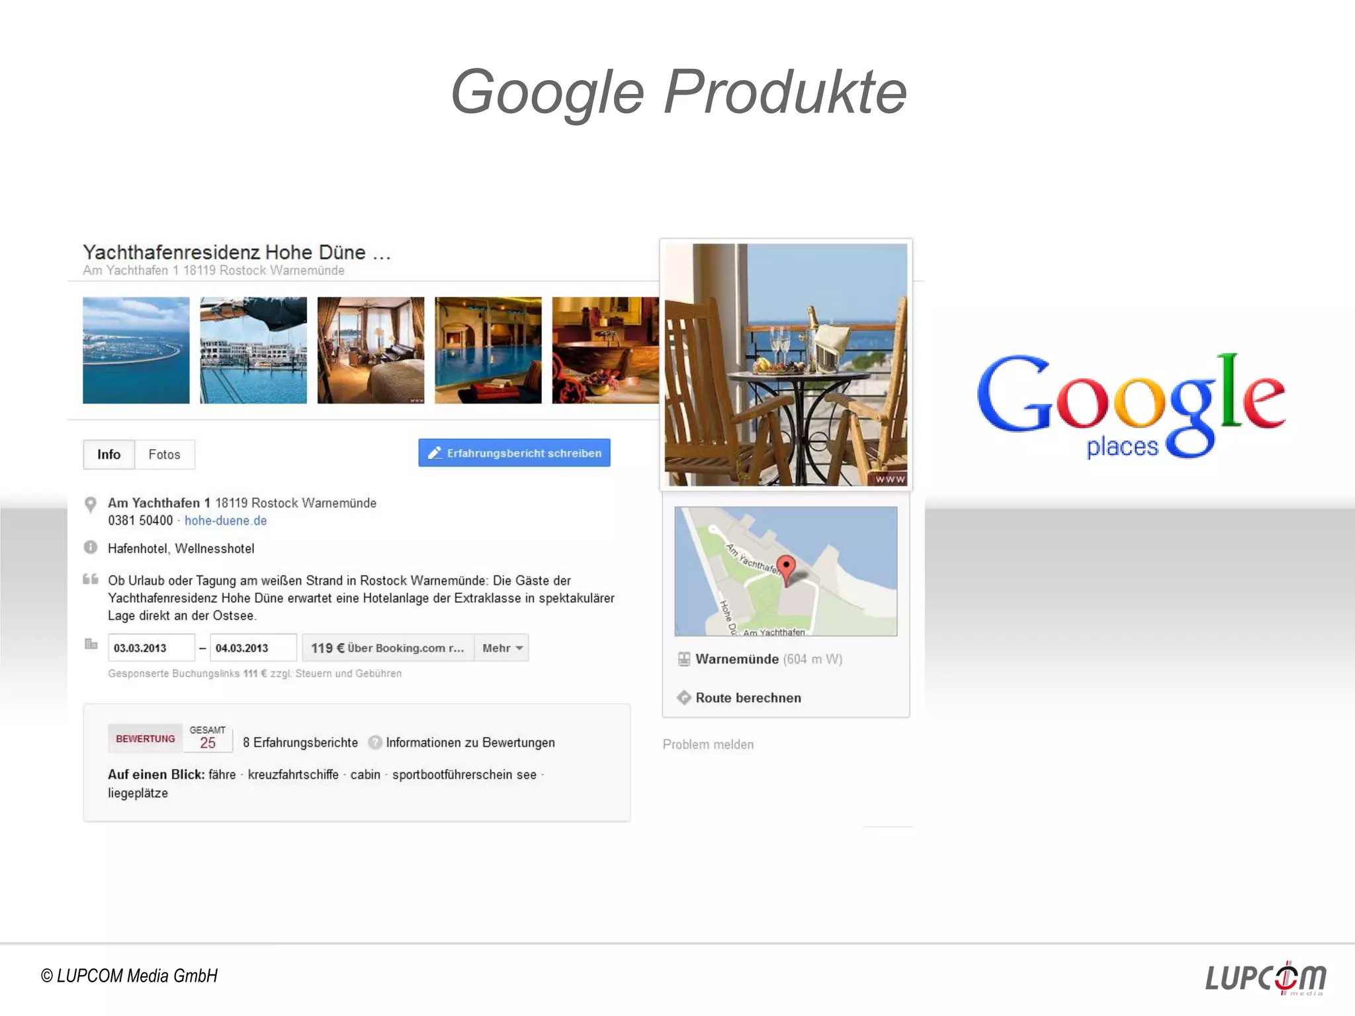Open the wooden bathtub spa photo thumbnail
This screenshot has height=1016, width=1355.
(605, 350)
